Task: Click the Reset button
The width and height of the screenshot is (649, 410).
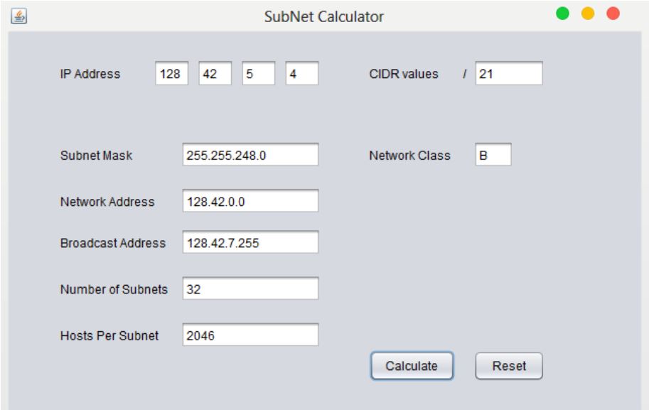Action: pyautogui.click(x=509, y=366)
